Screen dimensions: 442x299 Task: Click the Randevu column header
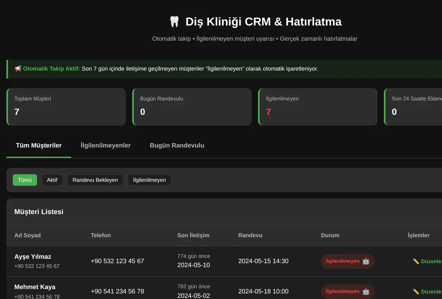250,235
